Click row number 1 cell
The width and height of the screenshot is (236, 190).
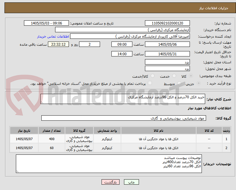226,139
